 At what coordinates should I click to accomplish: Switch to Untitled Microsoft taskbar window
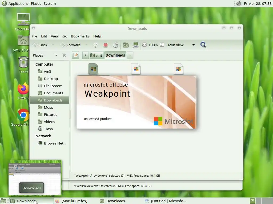(165, 201)
